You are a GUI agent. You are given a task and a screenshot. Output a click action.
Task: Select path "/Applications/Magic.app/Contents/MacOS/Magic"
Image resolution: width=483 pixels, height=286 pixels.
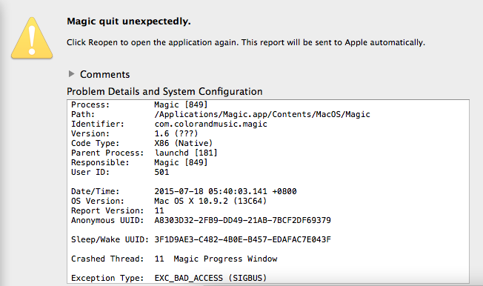(262, 114)
